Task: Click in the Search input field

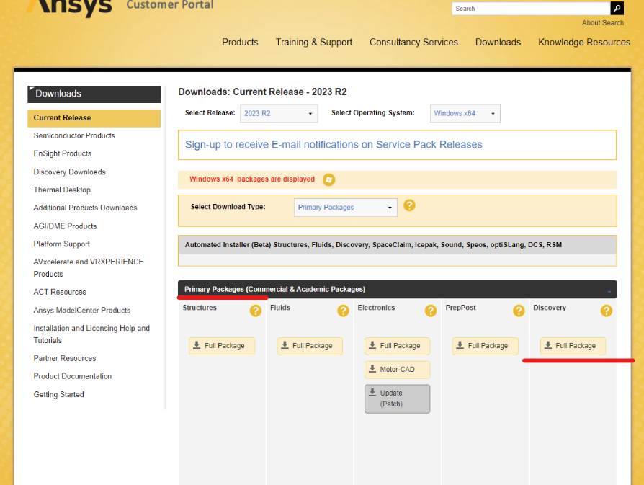Action: [530, 9]
